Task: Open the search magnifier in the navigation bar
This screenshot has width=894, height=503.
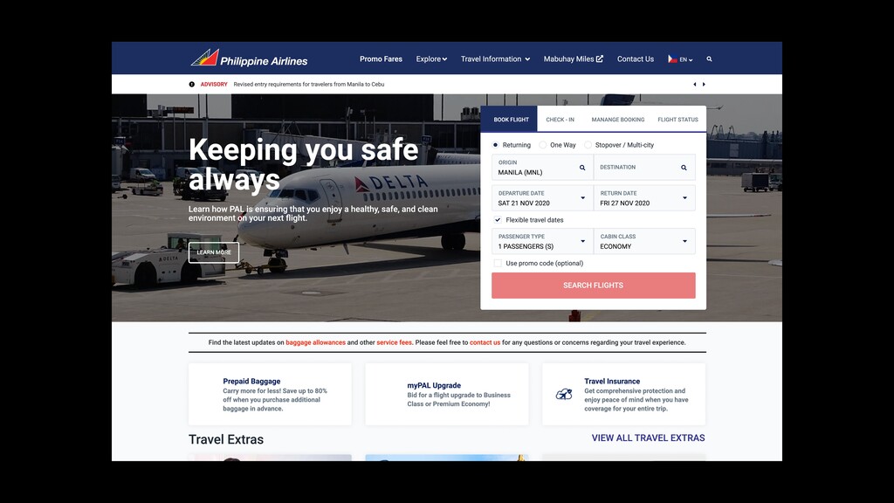Action: 709,59
